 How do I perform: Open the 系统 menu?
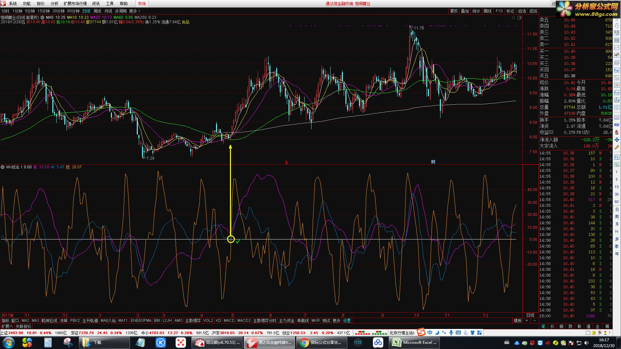coord(13,4)
